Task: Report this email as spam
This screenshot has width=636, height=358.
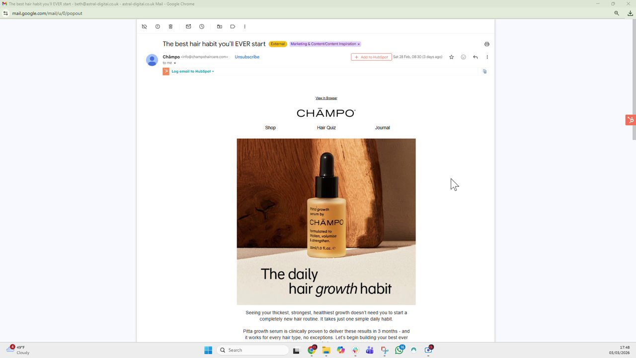Action: click(x=158, y=26)
